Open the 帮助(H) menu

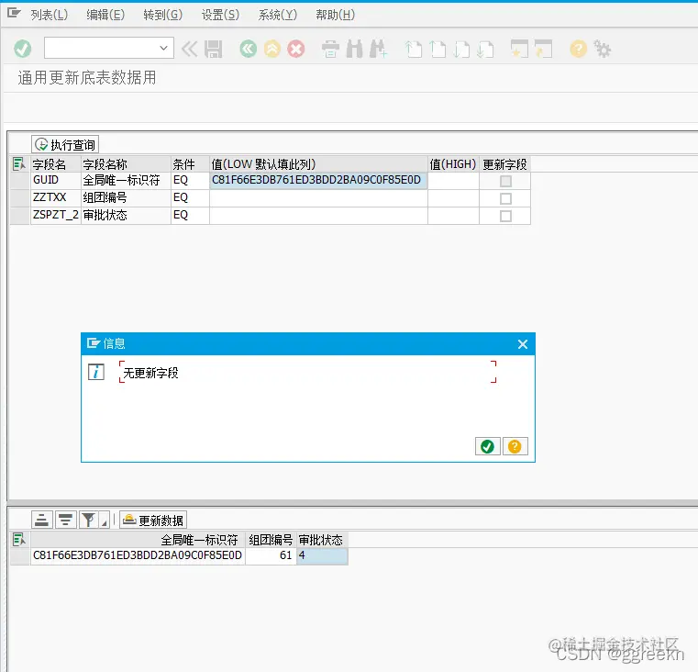pyautogui.click(x=335, y=16)
